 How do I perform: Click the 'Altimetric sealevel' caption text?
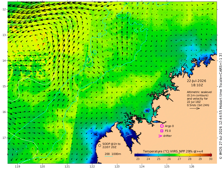tap(199, 92)
